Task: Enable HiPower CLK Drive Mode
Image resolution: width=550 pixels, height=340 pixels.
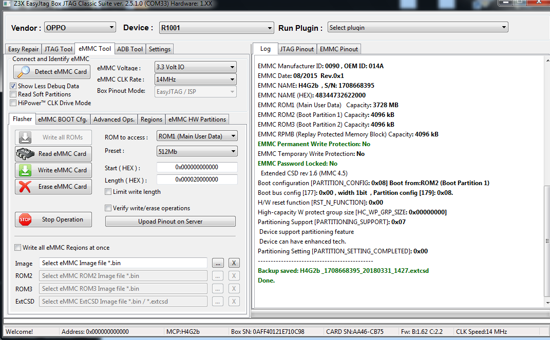Action: point(13,103)
